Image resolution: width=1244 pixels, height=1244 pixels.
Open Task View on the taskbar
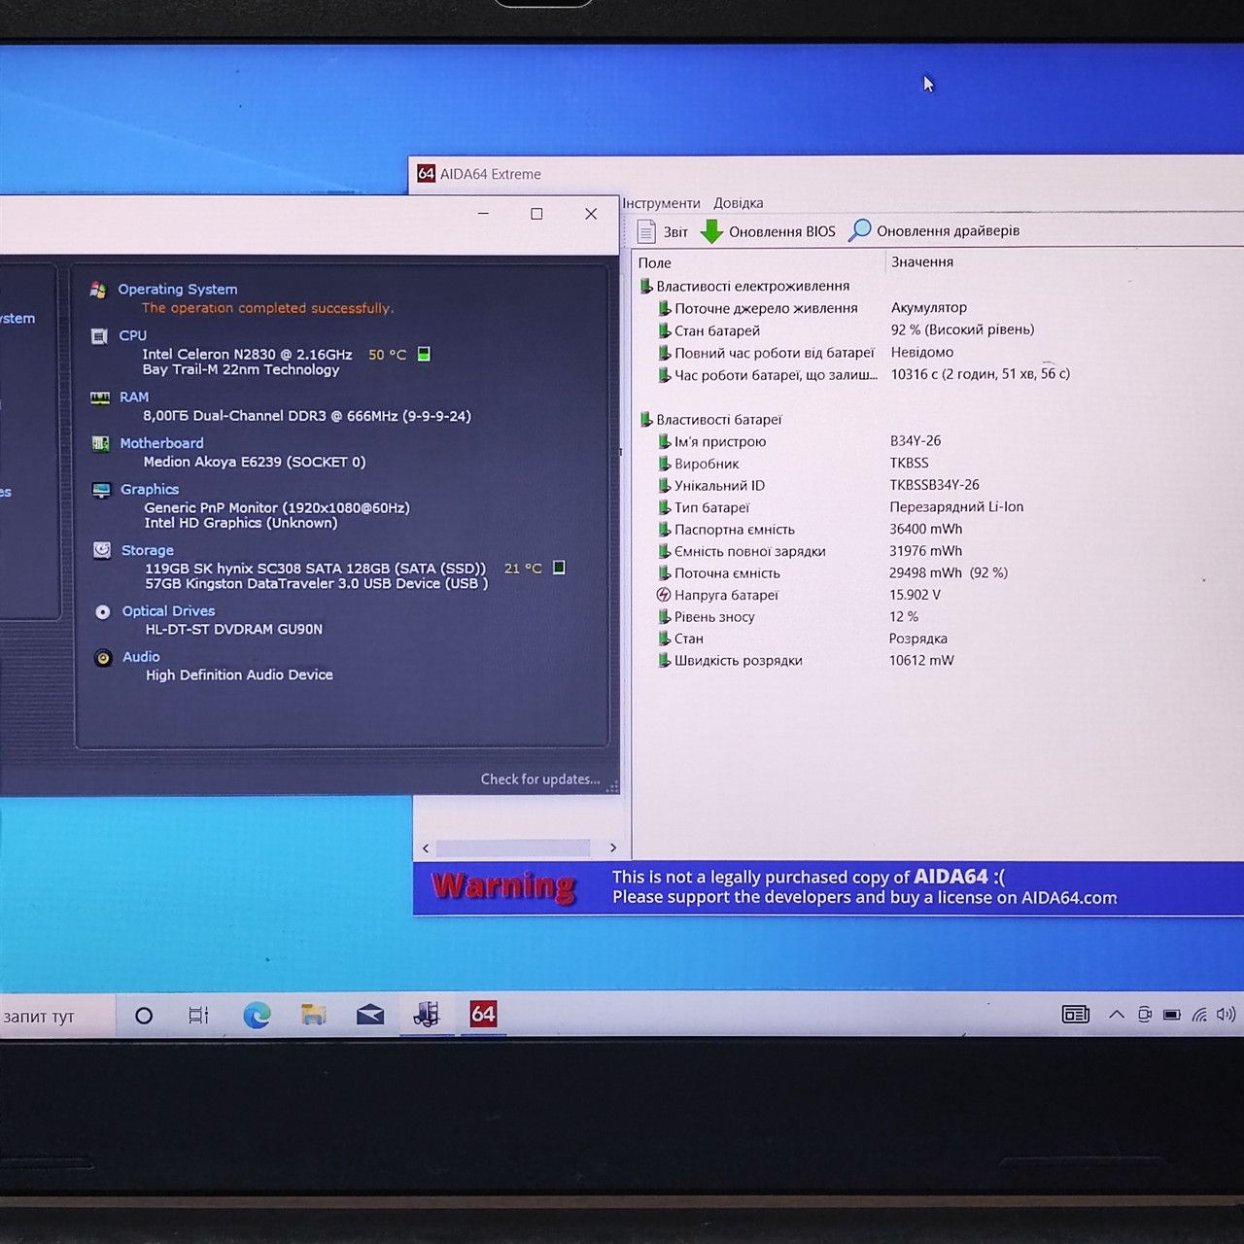coord(198,1016)
